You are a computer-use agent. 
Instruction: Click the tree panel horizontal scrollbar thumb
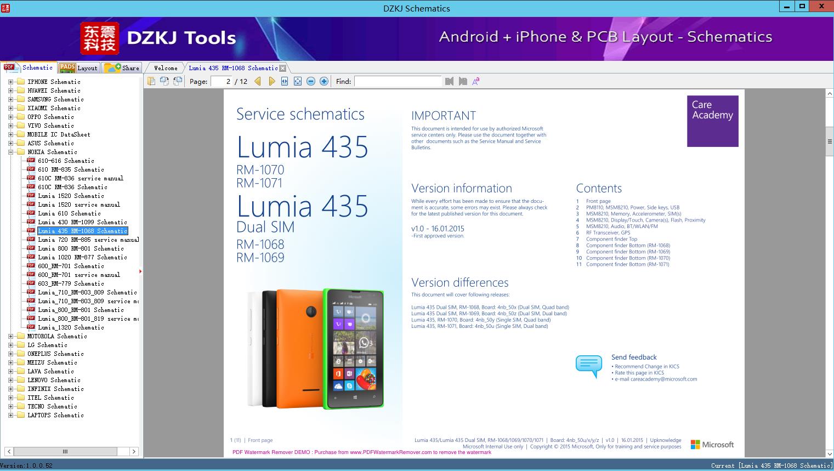(65, 451)
